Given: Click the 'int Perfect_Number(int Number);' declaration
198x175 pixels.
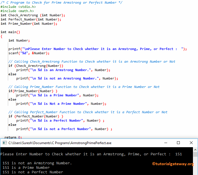Looking at the screenshot, I should click(31, 19).
